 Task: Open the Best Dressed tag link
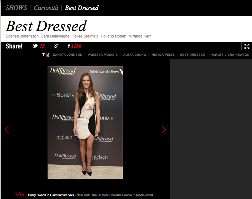tap(192, 55)
